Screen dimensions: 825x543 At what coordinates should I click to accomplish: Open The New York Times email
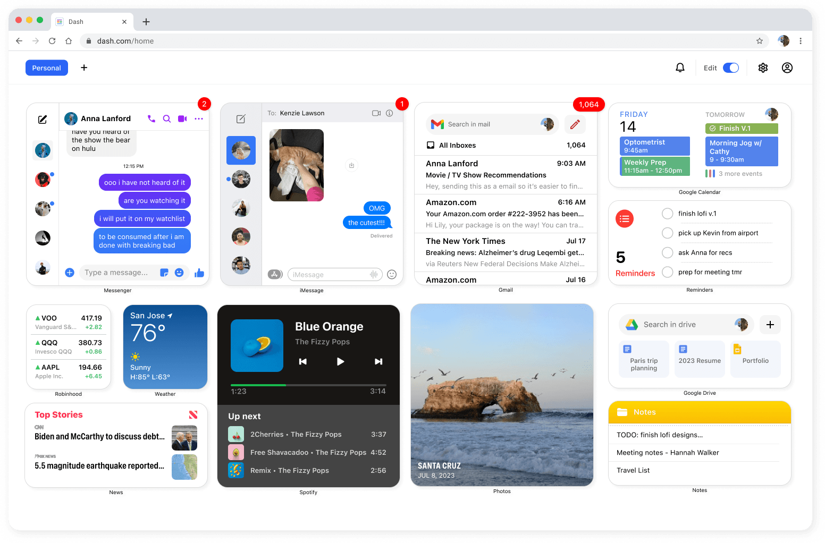(x=506, y=252)
